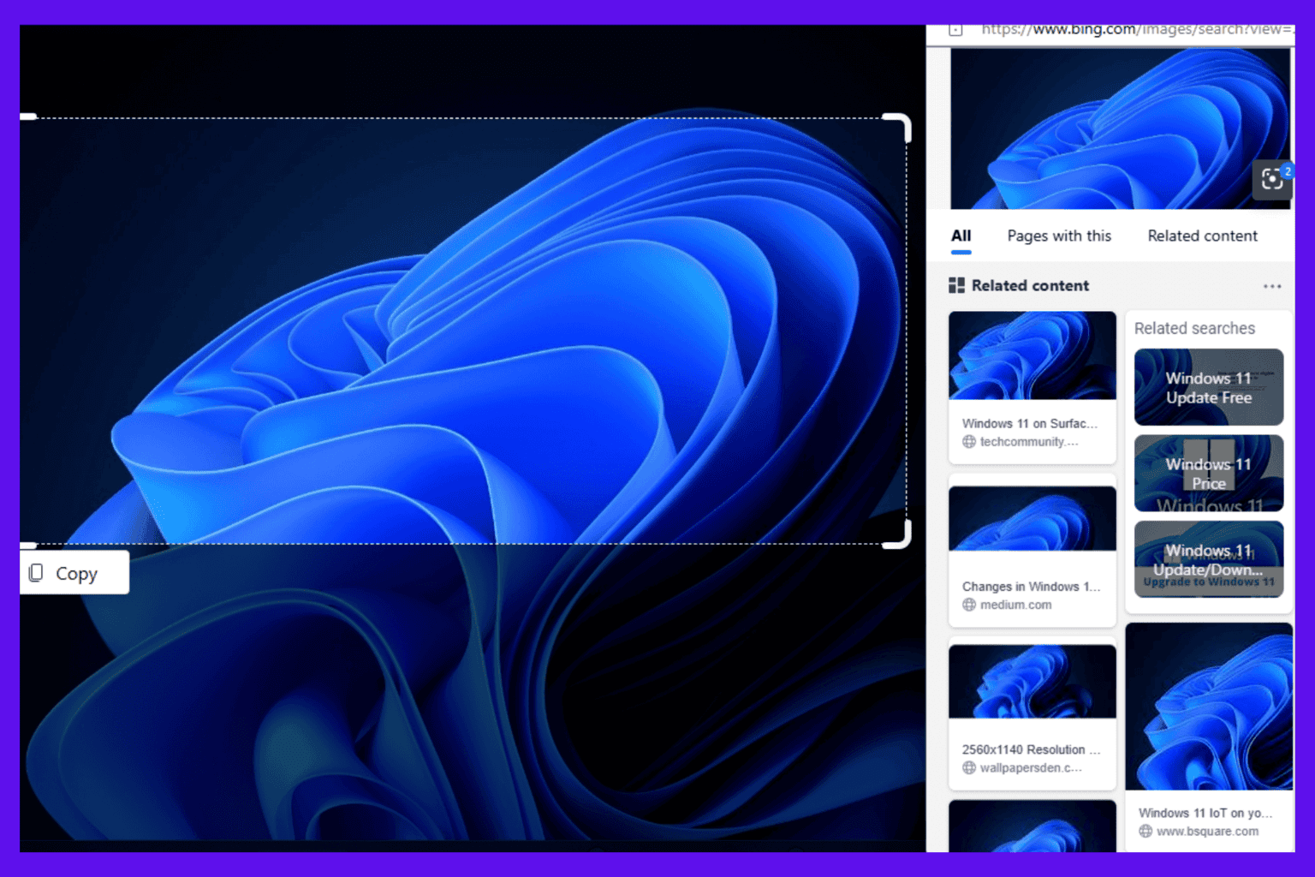The image size is (1315, 877).
Task: Click the Changes in Windows 1... title text
Action: (1031, 587)
